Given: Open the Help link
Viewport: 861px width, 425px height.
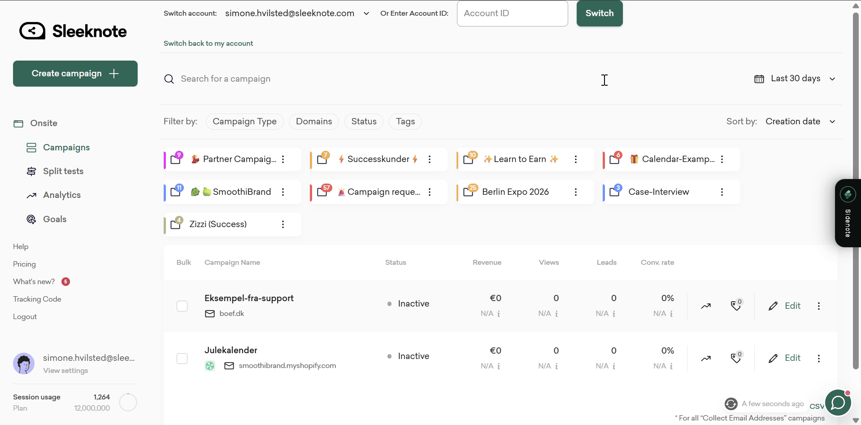Looking at the screenshot, I should [x=21, y=247].
